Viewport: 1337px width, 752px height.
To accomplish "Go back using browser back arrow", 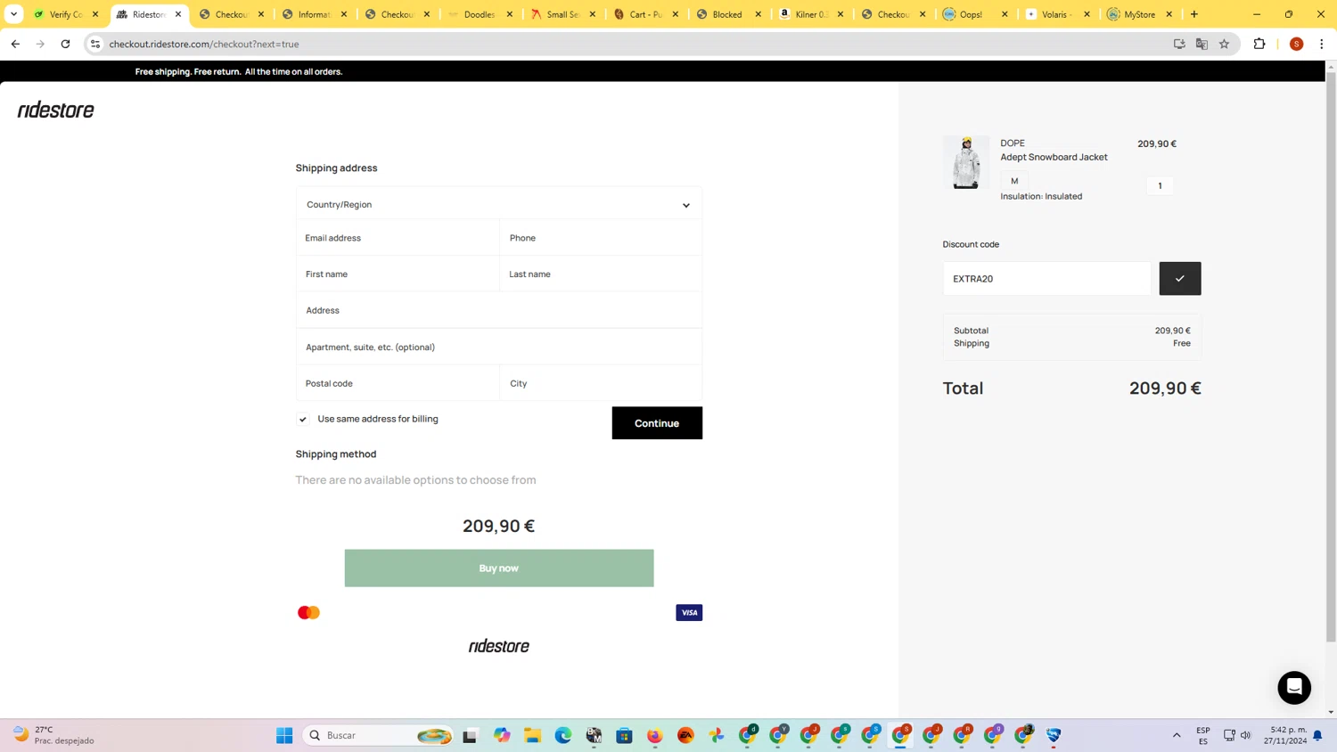I will coord(15,44).
